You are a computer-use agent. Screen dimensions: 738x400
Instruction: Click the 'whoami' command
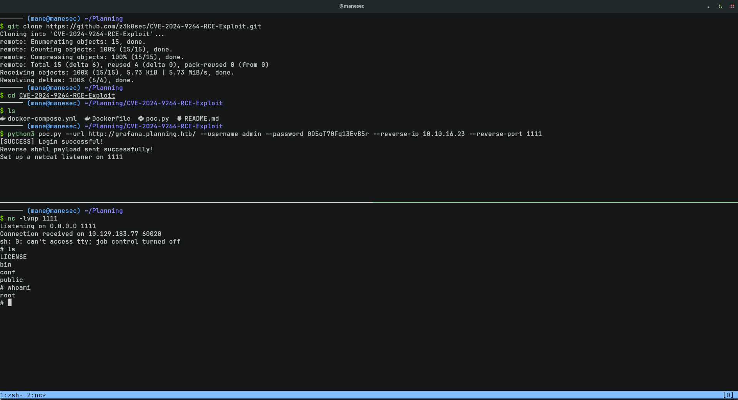tap(19, 287)
